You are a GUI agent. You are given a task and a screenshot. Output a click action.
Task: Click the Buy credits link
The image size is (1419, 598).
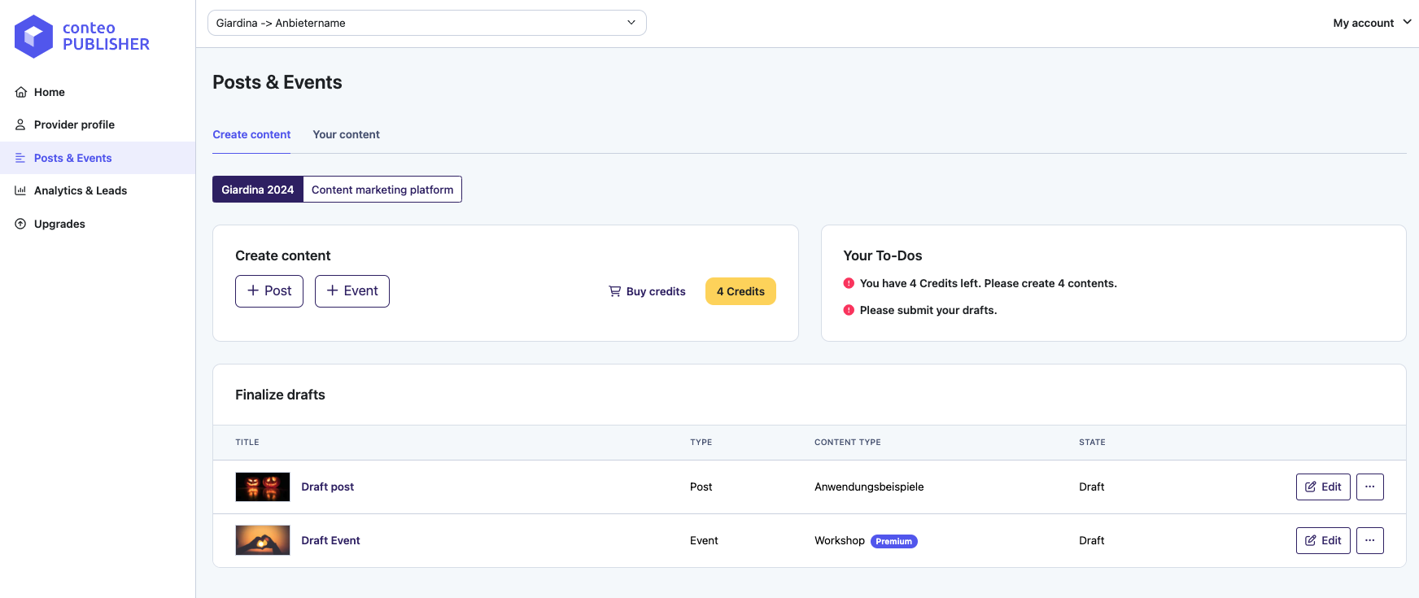(x=647, y=291)
